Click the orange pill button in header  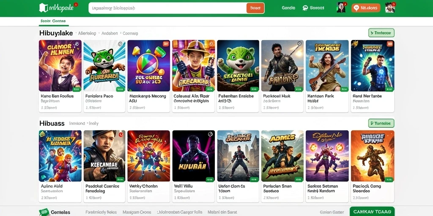coord(366,8)
